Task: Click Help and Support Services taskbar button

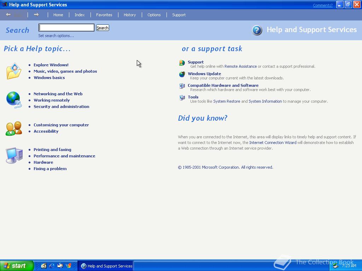Action: [106, 266]
